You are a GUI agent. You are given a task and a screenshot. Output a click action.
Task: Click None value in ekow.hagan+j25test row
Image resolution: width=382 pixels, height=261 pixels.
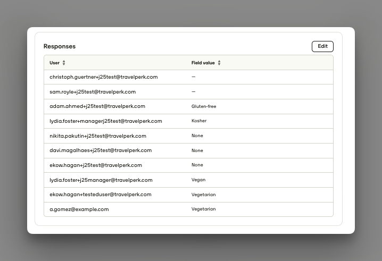[197, 165]
